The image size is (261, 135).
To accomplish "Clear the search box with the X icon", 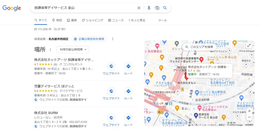I will (x=139, y=8).
